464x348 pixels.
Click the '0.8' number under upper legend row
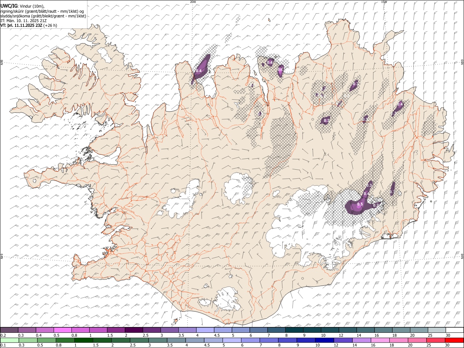point(74,335)
